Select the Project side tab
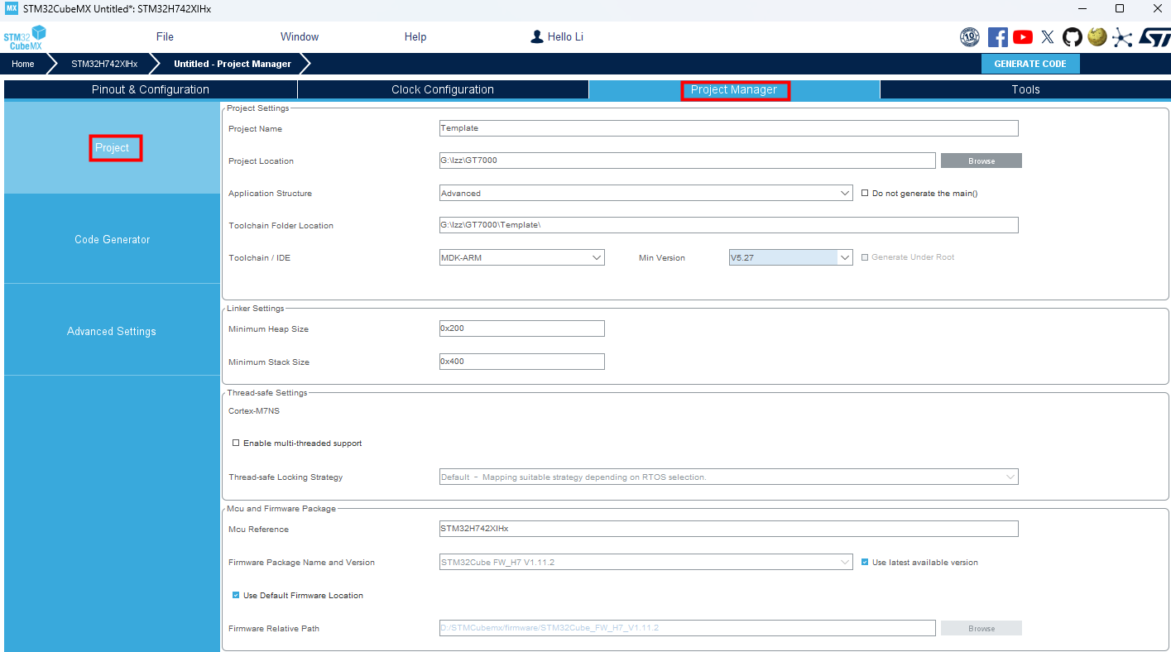Screen dimensions: 1171x652 (x=112, y=147)
